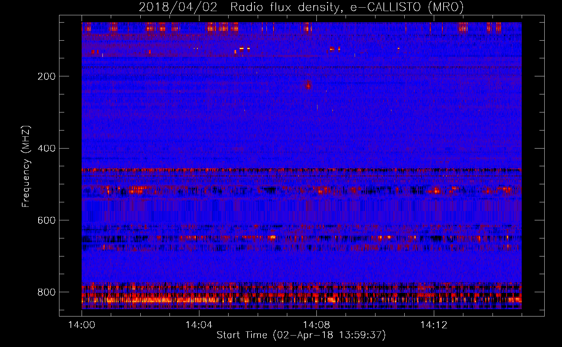Click the "Frequency (MHZ)" y-axis label
Screen dimensions: 562x347
pos(26,166)
